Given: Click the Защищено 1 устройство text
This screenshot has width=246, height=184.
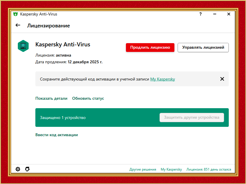Looking at the screenshot, I should 63,118.
